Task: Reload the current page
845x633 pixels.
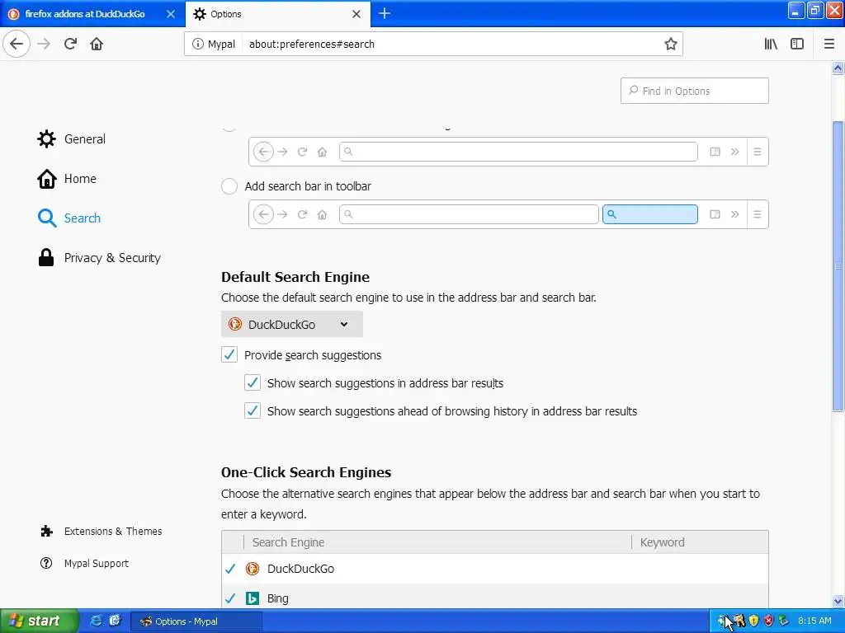Action: click(x=70, y=44)
